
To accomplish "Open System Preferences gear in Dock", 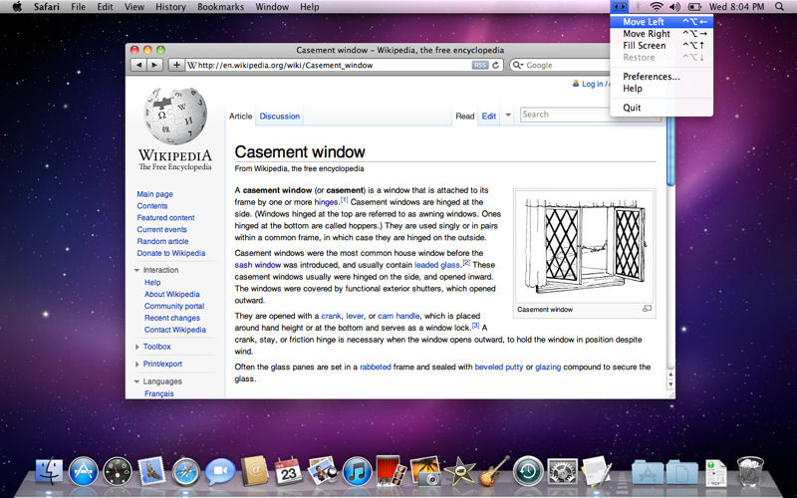I will coord(562,471).
